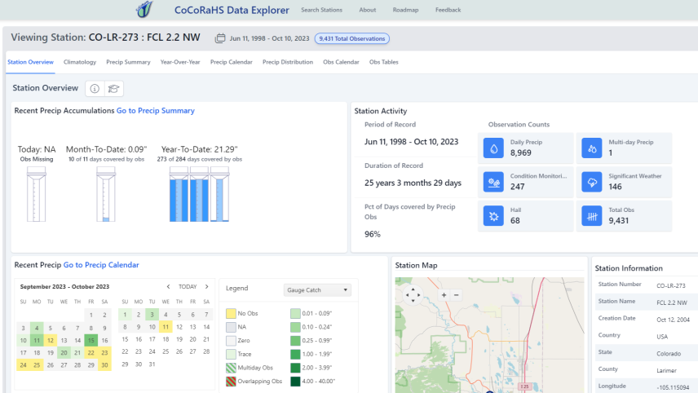Click the 4.00 - 40.00" dark swatch
Viewport: 698px width, 393px height.
pyautogui.click(x=295, y=382)
